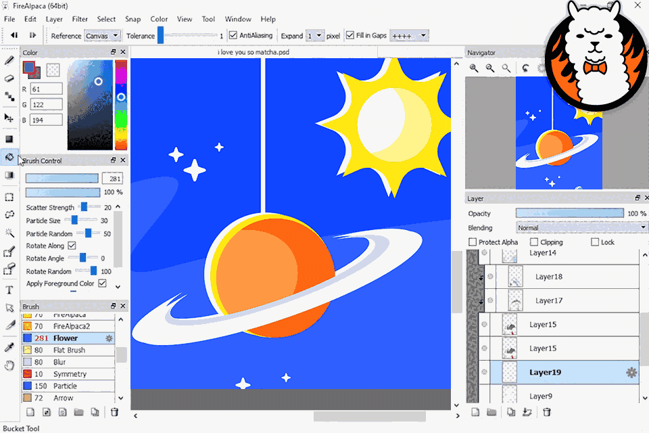Toggle the Clipping checkbox in the Layer panel
This screenshot has width=649, height=433.
tap(534, 242)
